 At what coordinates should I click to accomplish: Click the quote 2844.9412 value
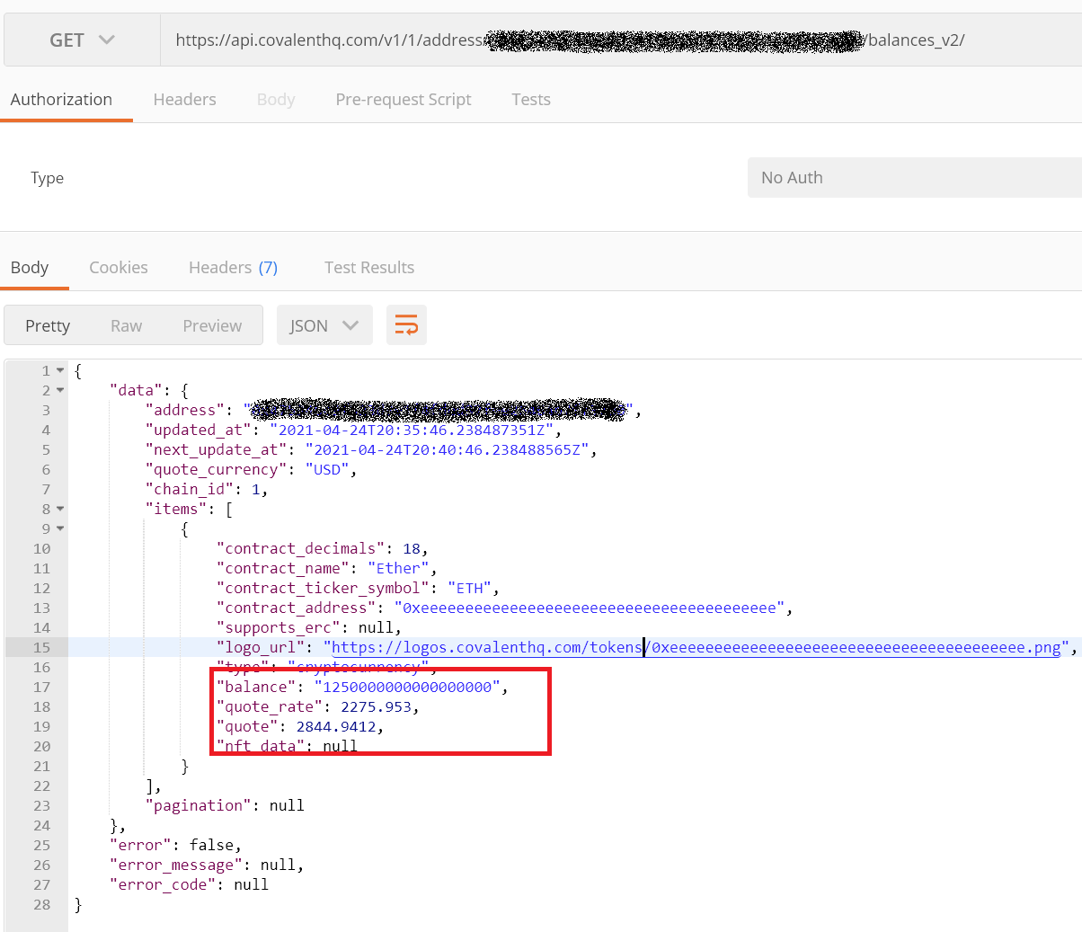click(x=336, y=726)
